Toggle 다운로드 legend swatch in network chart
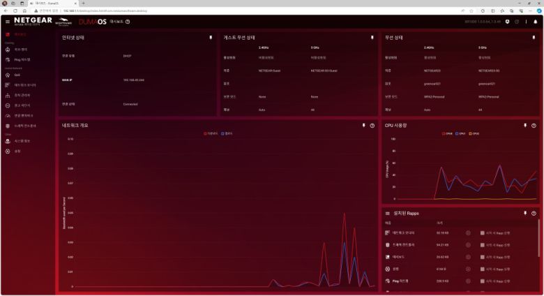 point(206,133)
